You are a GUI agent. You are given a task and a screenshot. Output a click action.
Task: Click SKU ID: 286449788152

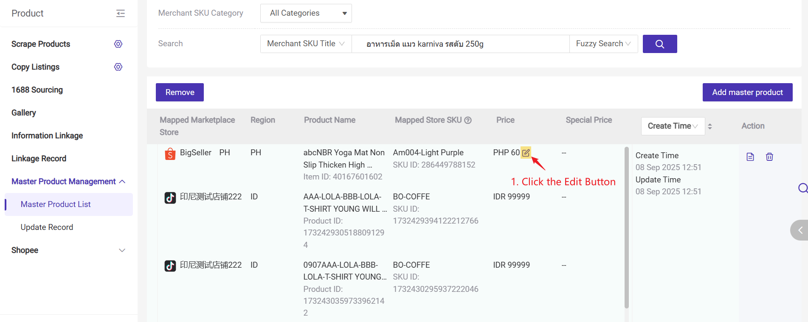click(x=434, y=165)
